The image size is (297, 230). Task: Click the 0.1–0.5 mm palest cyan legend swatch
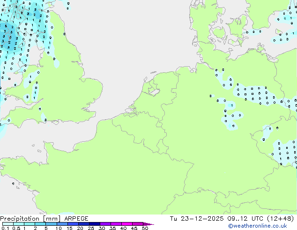8,224
